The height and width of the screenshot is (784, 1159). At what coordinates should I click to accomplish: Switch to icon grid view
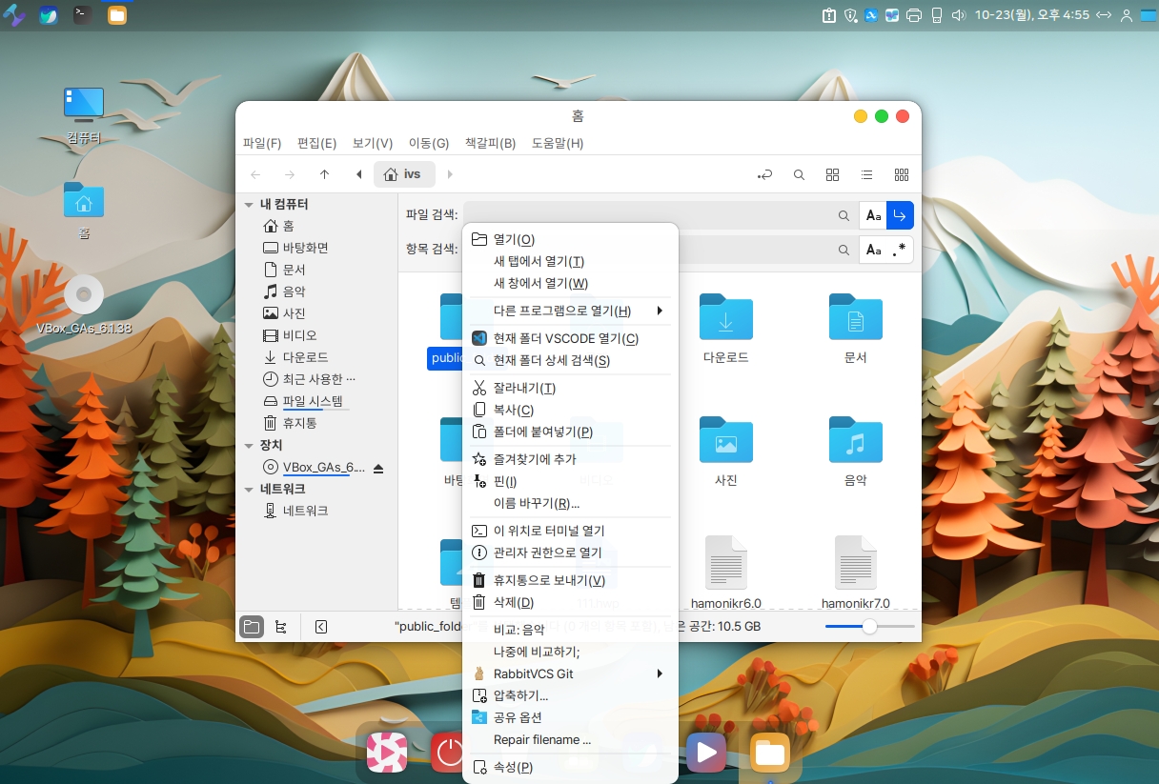[832, 174]
